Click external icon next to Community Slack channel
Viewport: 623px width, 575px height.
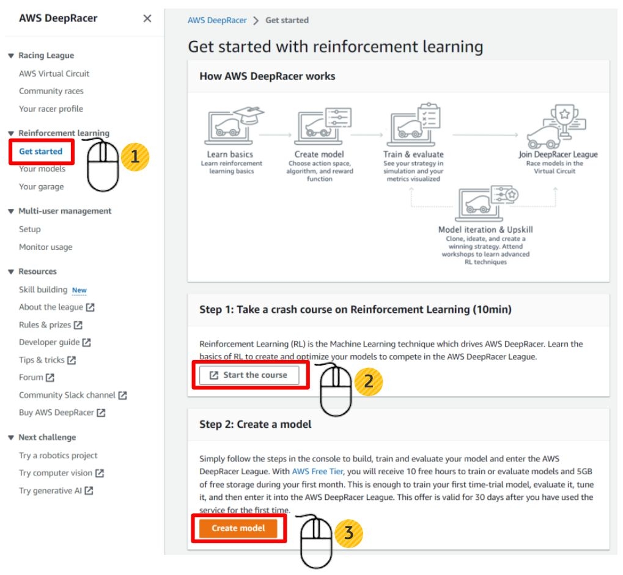[123, 395]
